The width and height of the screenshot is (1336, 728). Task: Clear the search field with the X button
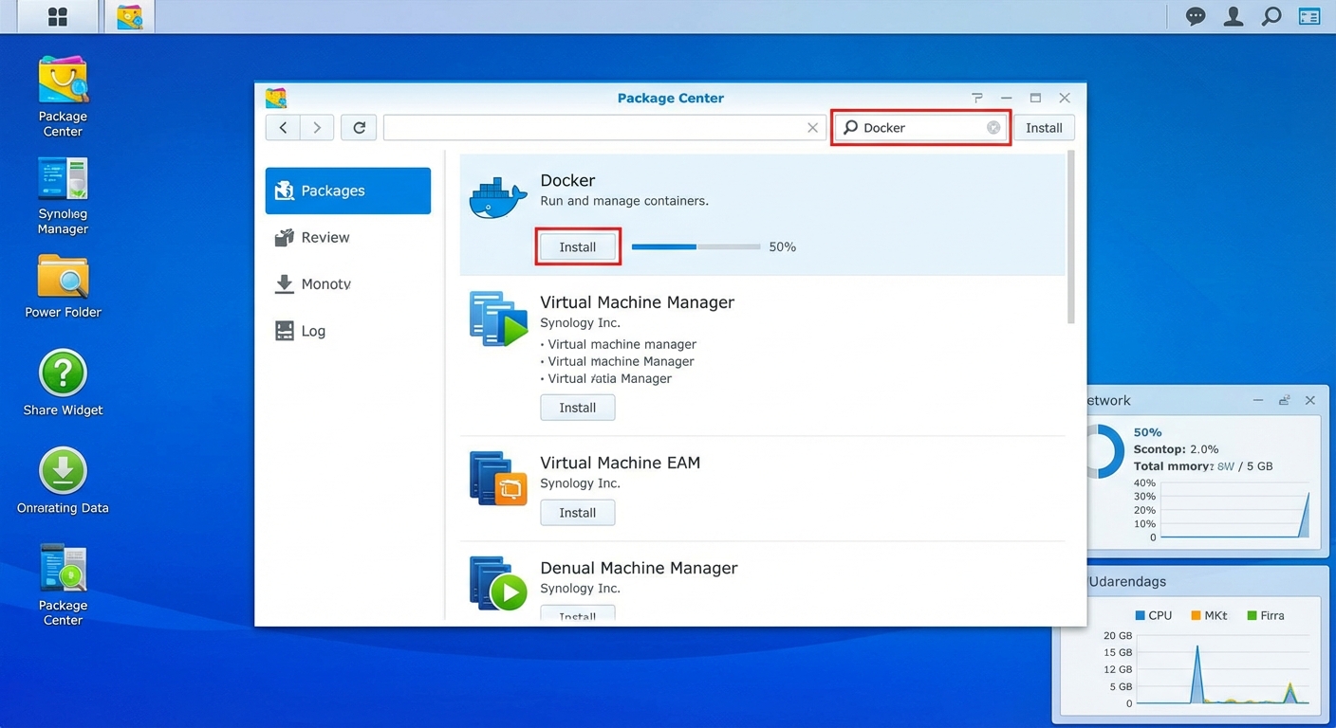pos(812,126)
